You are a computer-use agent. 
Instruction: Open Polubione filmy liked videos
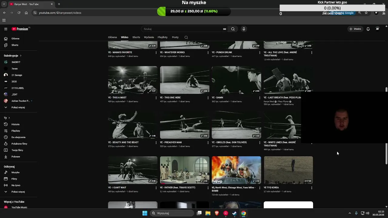pos(18,144)
